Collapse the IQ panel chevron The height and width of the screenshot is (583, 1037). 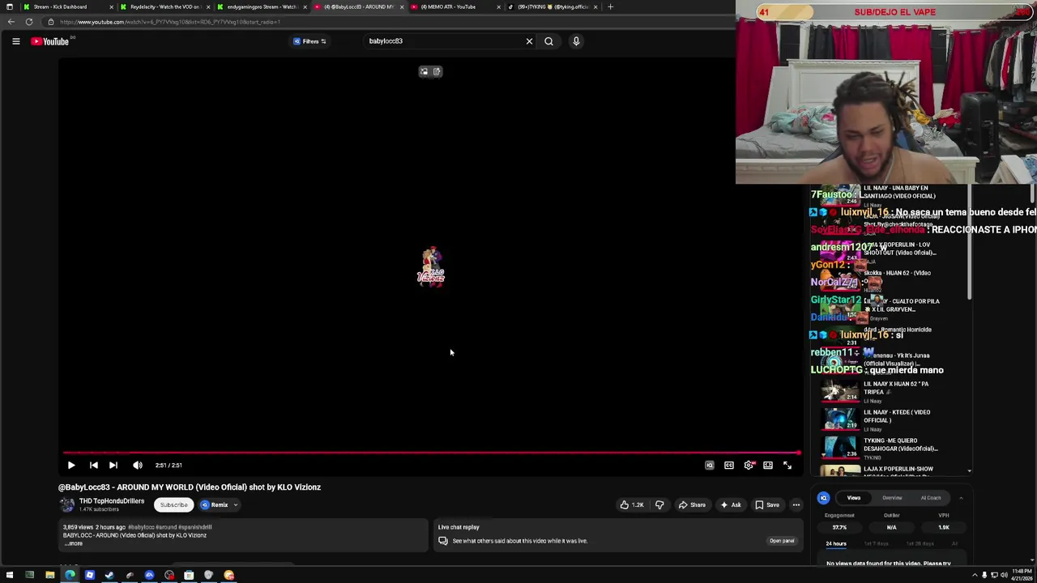(961, 498)
